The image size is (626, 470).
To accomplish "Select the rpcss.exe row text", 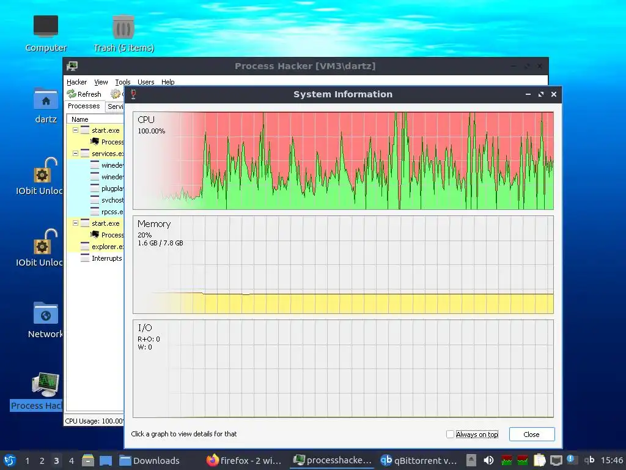I will [112, 211].
